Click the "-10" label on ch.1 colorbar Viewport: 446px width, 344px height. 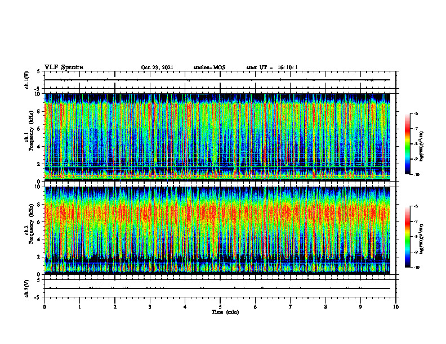[x=417, y=175]
